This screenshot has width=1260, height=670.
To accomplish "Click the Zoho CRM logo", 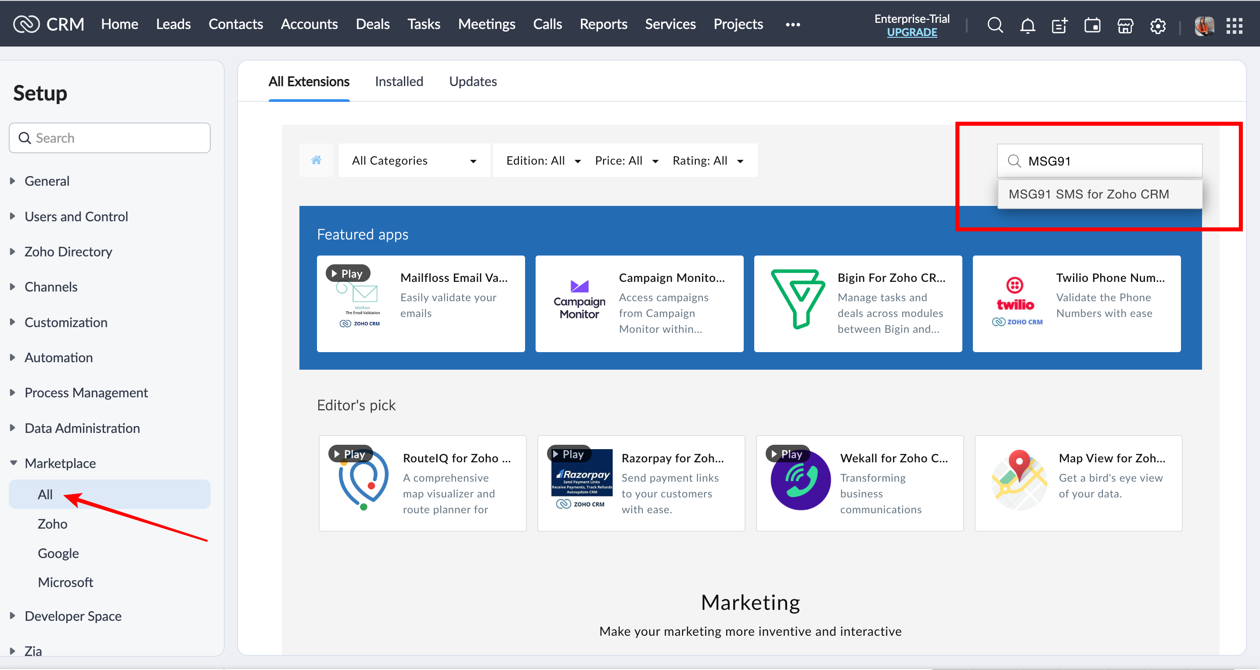I will (x=48, y=24).
